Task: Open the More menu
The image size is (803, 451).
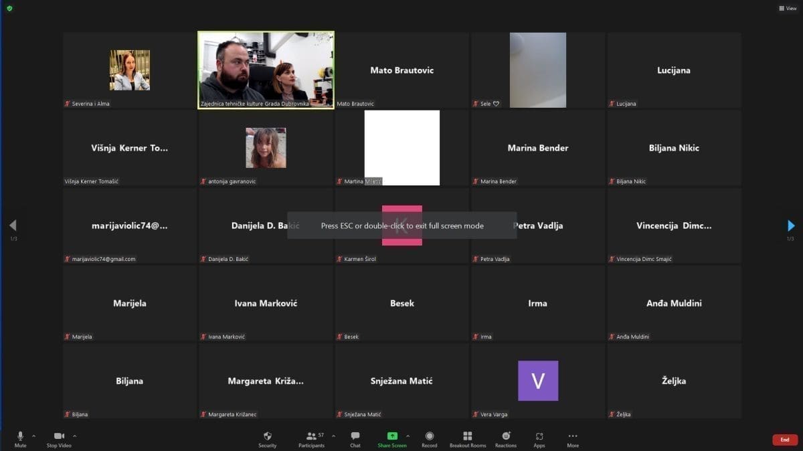Action: click(x=572, y=439)
